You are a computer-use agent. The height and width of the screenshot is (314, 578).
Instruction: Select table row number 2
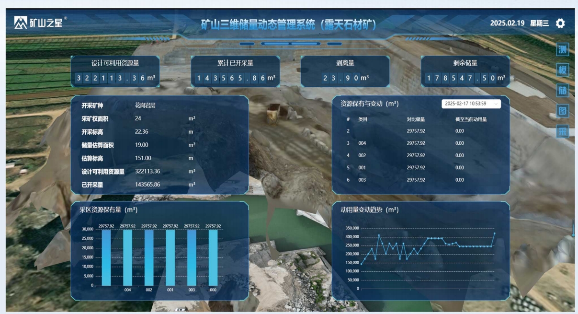[x=420, y=131]
